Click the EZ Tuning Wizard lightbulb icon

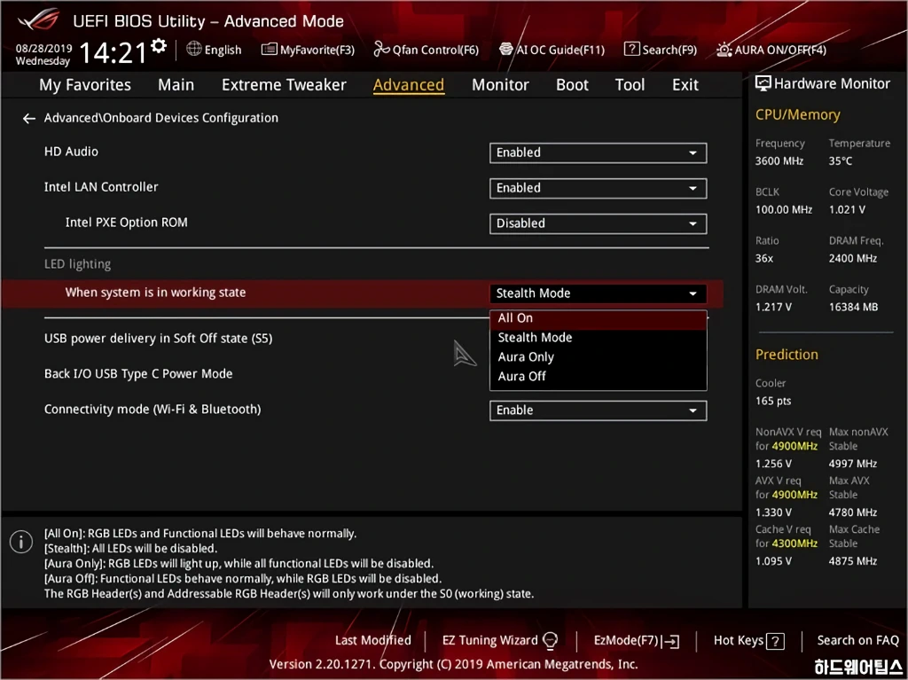(x=550, y=641)
